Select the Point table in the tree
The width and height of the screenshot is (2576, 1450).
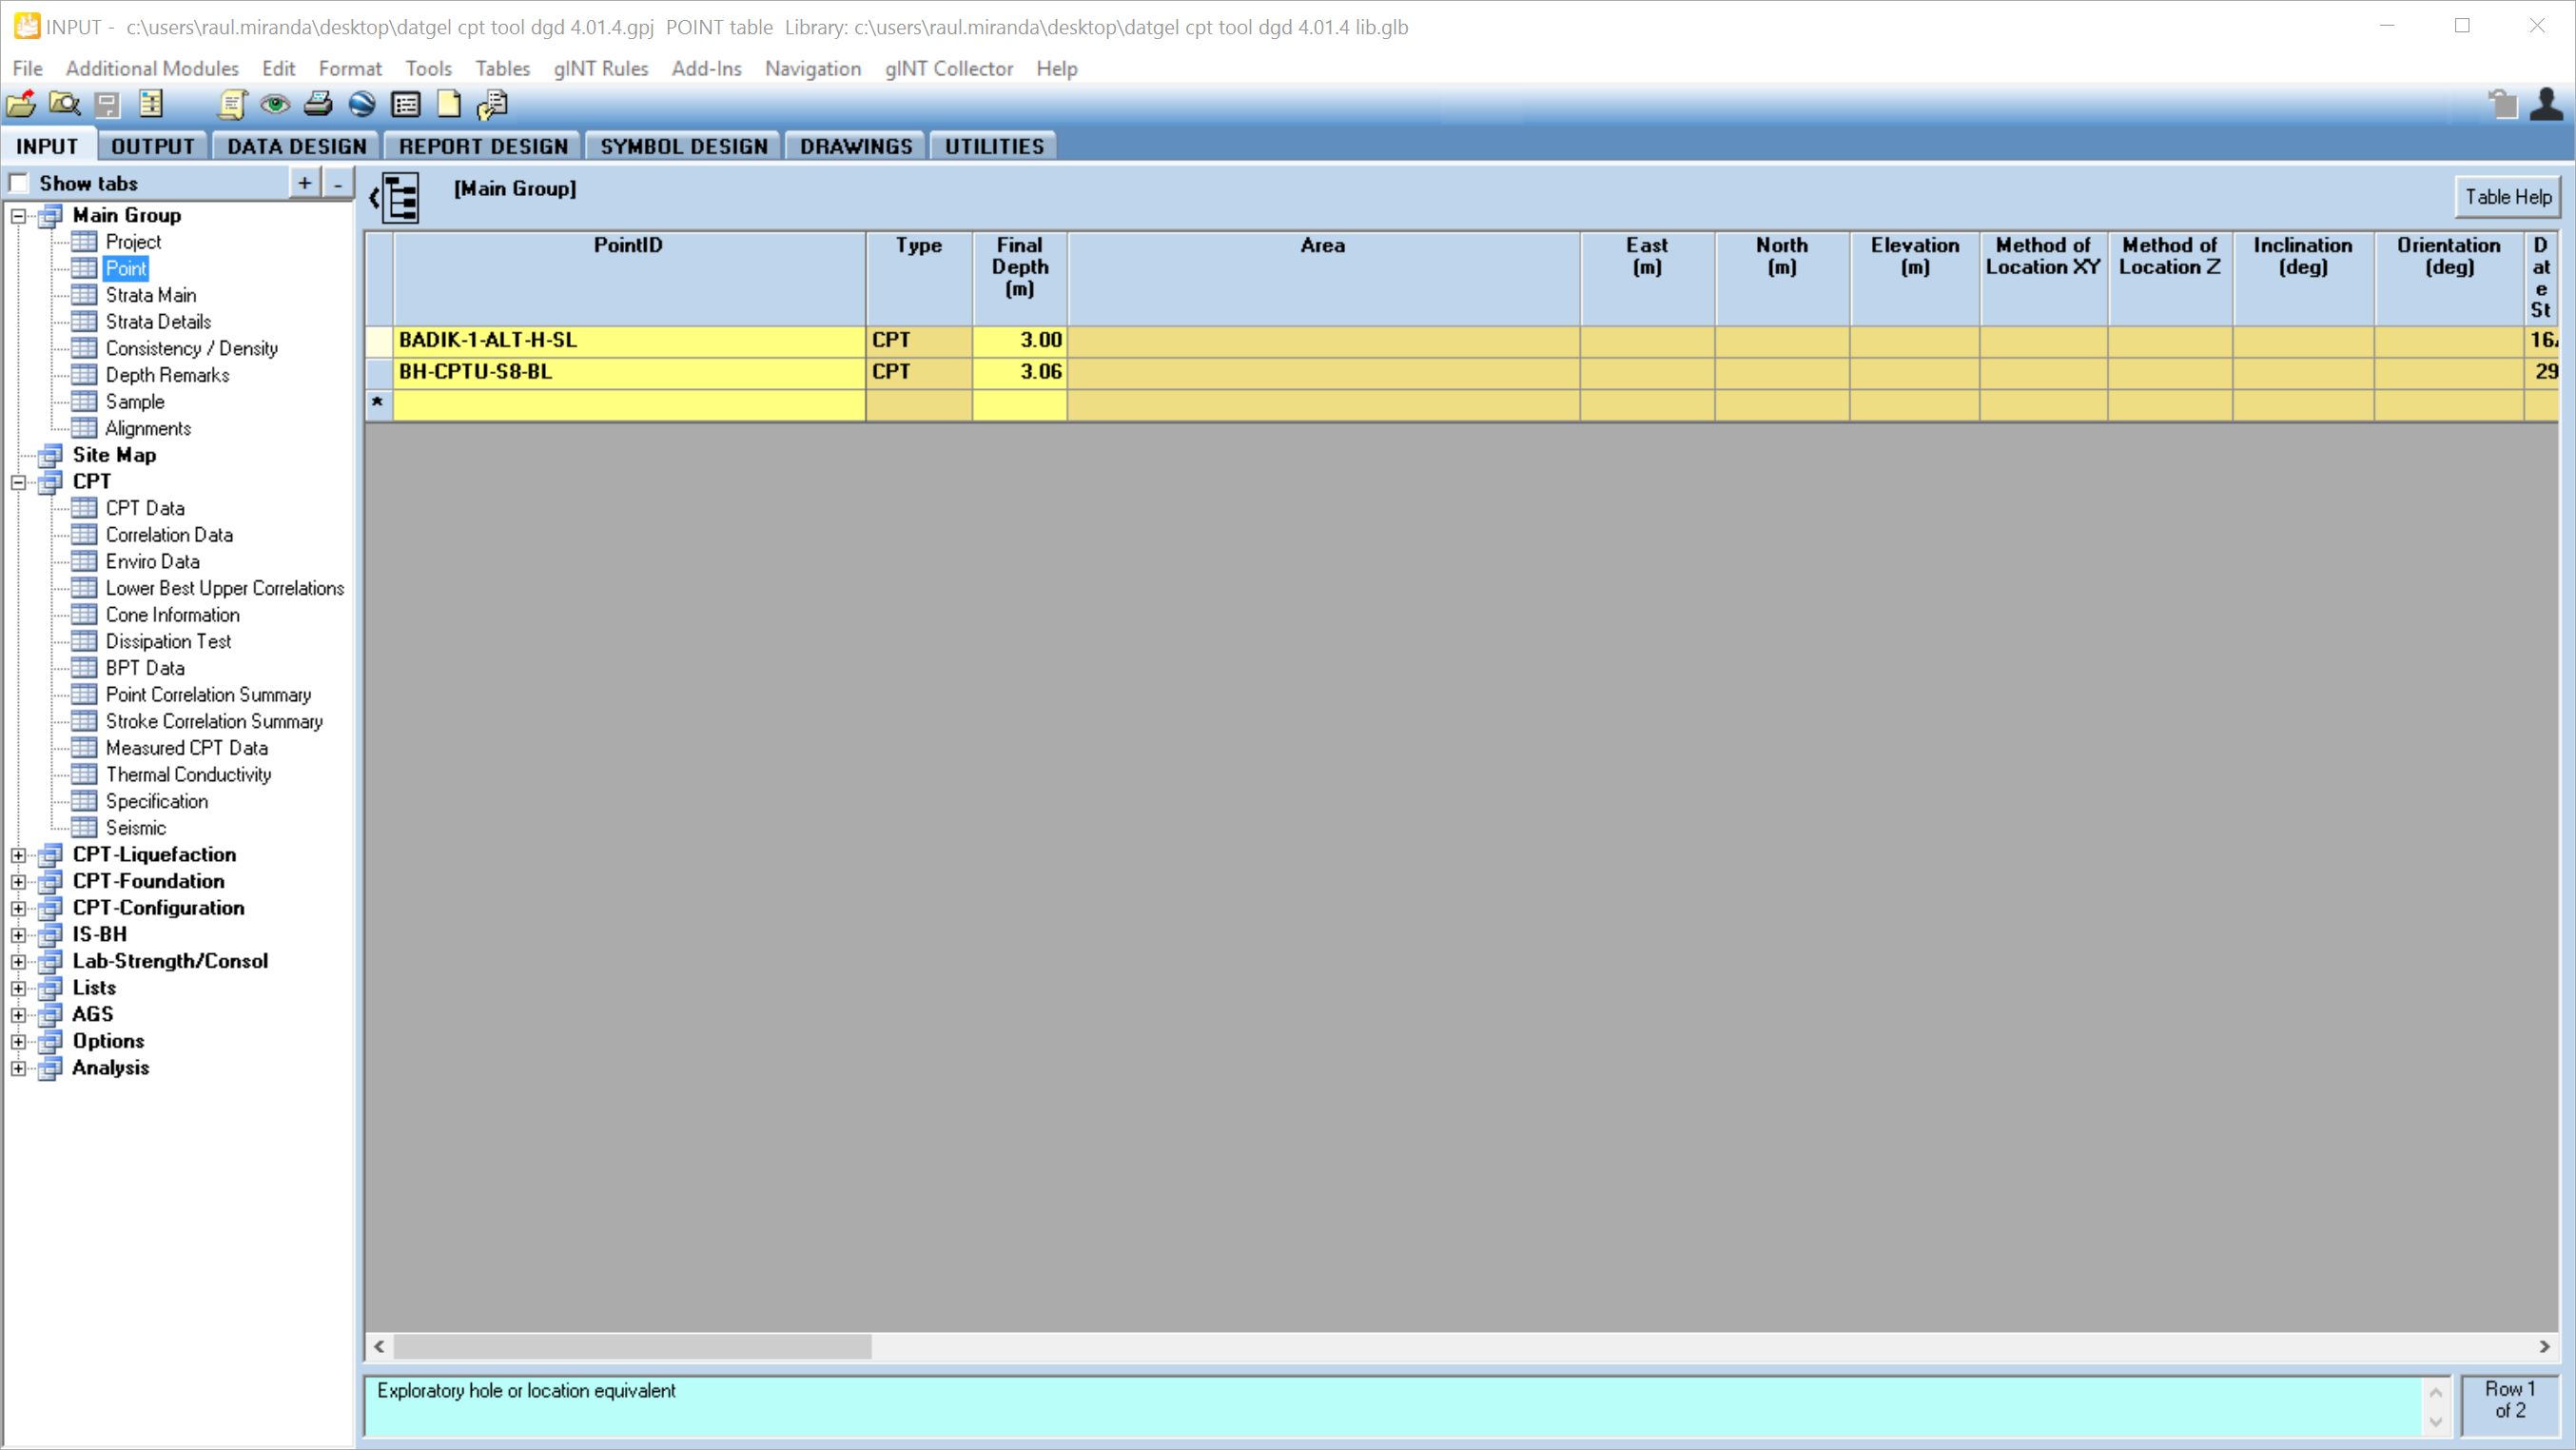tap(126, 268)
